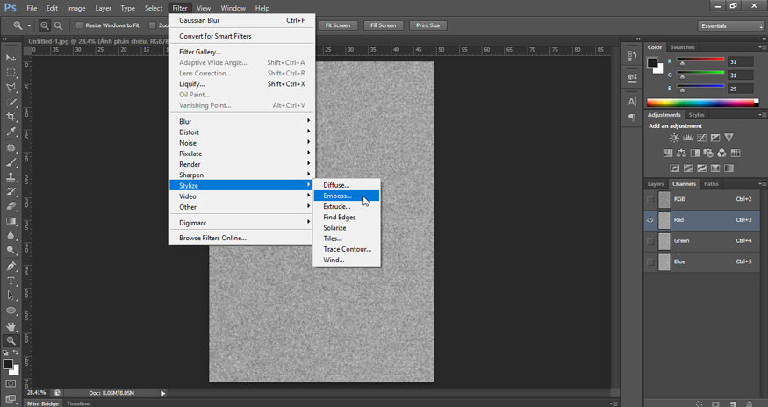Select the Quick Selection tool
Image resolution: width=768 pixels, height=407 pixels.
(11, 102)
